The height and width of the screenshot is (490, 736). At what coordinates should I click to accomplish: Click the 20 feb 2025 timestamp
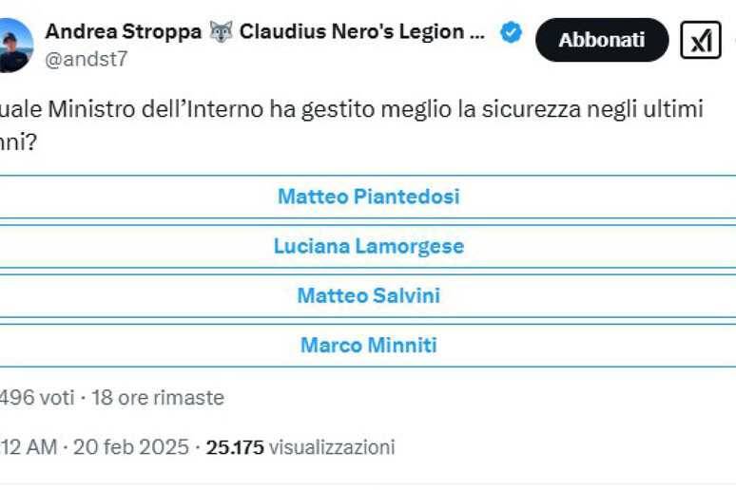point(130,447)
